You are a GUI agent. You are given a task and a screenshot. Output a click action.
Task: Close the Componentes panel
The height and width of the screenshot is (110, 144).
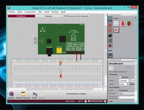pos(136,15)
